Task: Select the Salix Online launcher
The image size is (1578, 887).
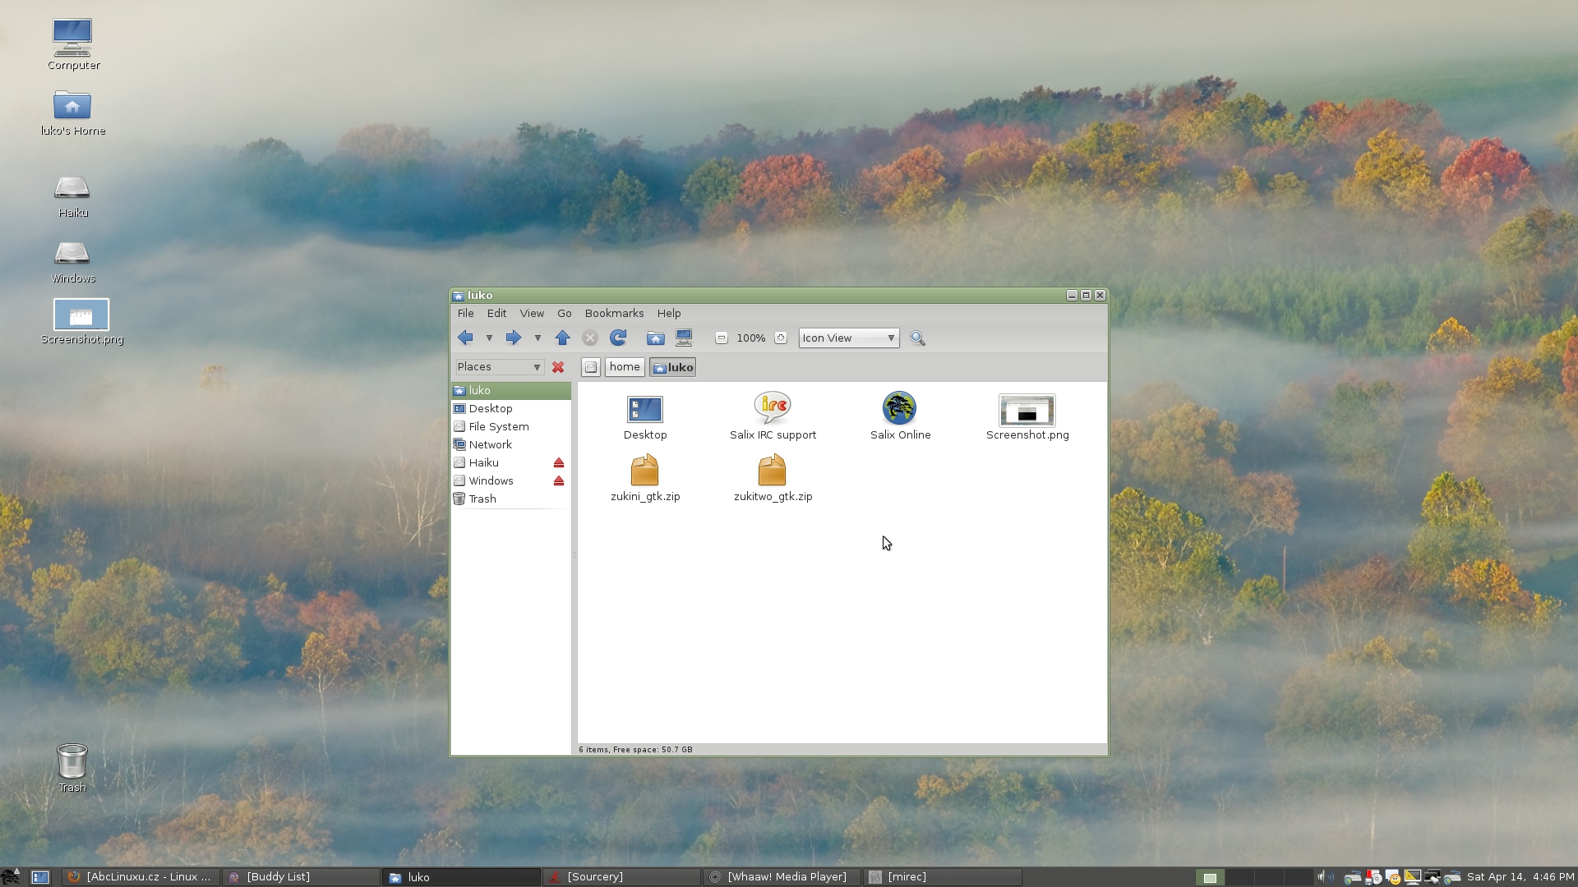Action: pos(900,416)
